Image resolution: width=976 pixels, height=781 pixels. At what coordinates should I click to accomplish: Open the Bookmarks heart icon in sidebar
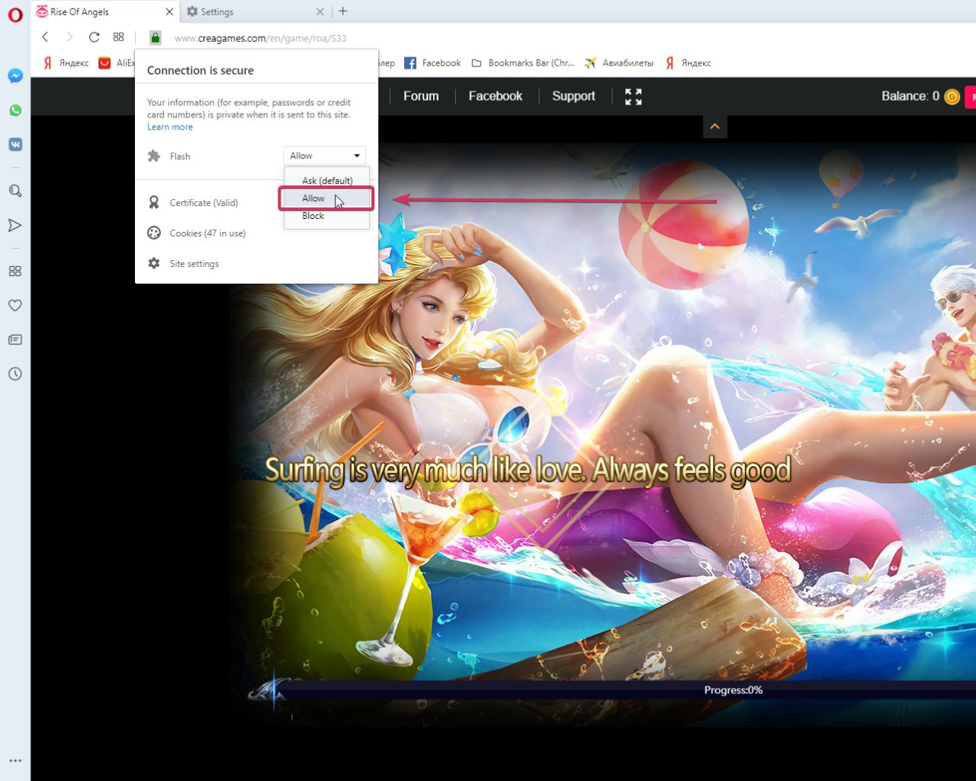15,305
